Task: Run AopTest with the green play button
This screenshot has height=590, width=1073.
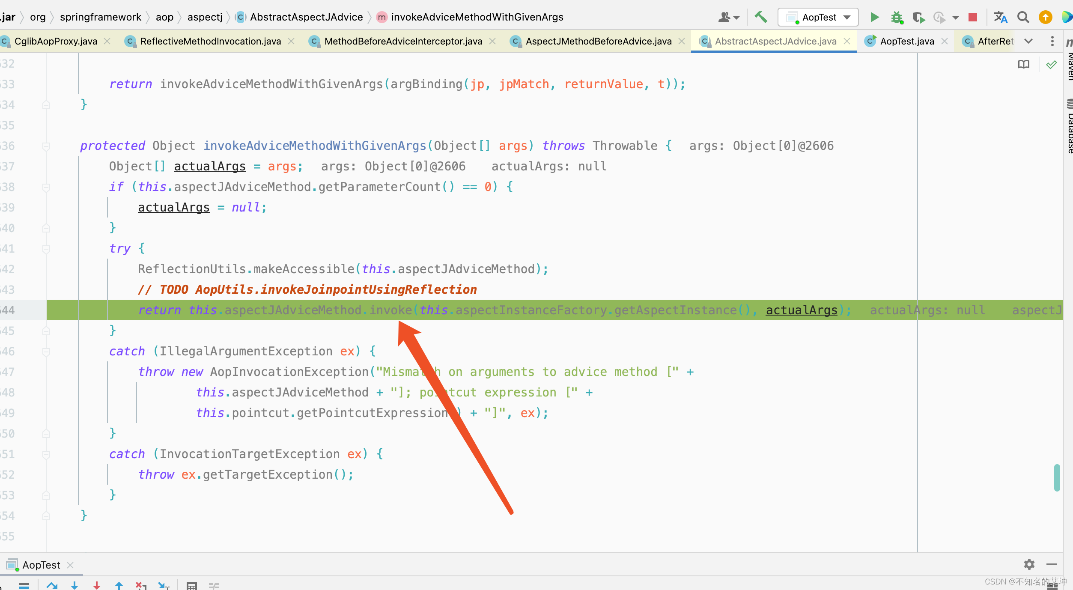Action: (x=874, y=17)
